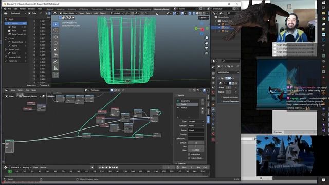This screenshot has width=329, height=185.
Task: Select the Rotate tool in viewport toolbar
Action: coord(56,43)
